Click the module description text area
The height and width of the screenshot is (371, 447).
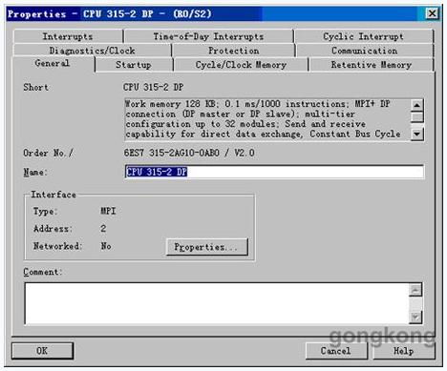(x=266, y=119)
